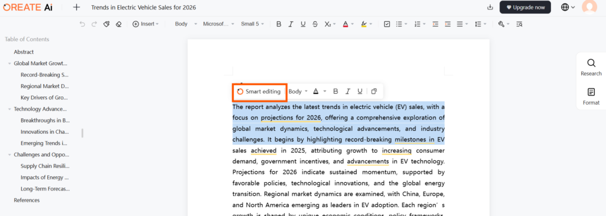The height and width of the screenshot is (216, 606).
Task: Open the wrench tools dropdown arrow
Action: coord(508,24)
